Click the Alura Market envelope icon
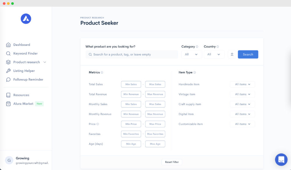This screenshot has width=291, height=170. pos(8,104)
